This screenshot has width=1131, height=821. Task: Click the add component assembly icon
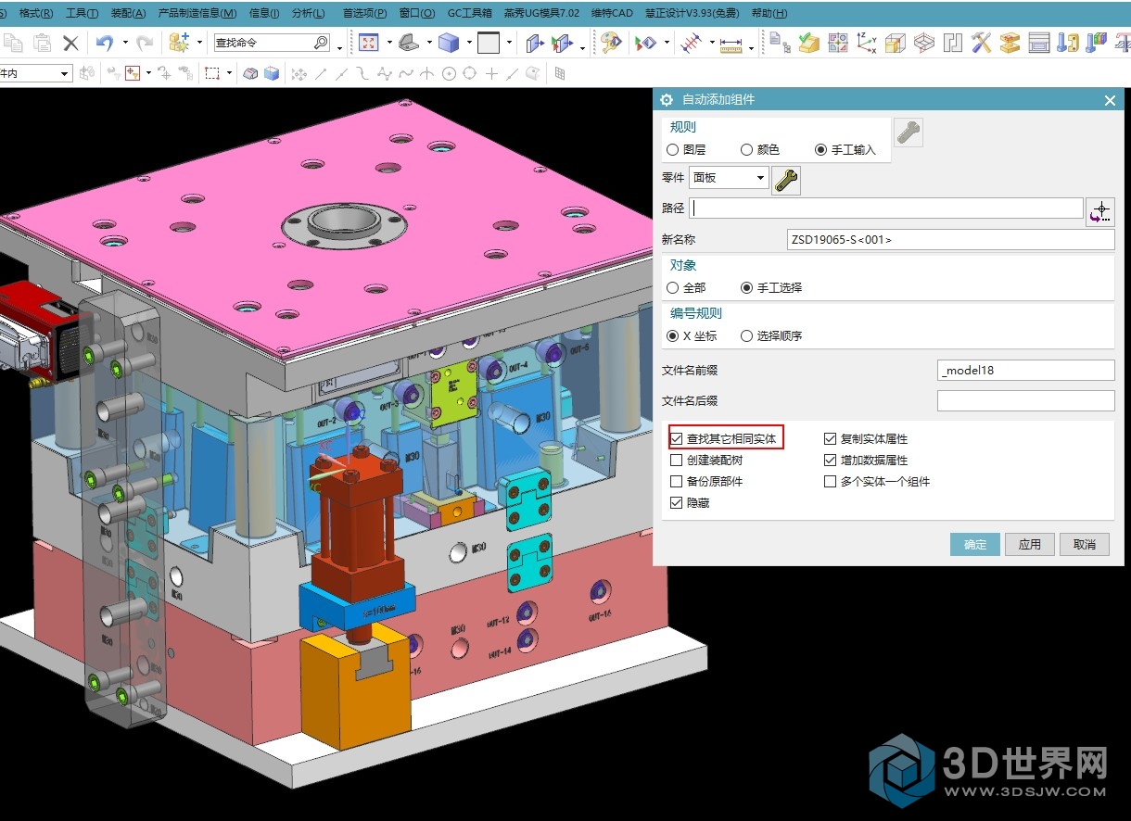pyautogui.click(x=179, y=43)
